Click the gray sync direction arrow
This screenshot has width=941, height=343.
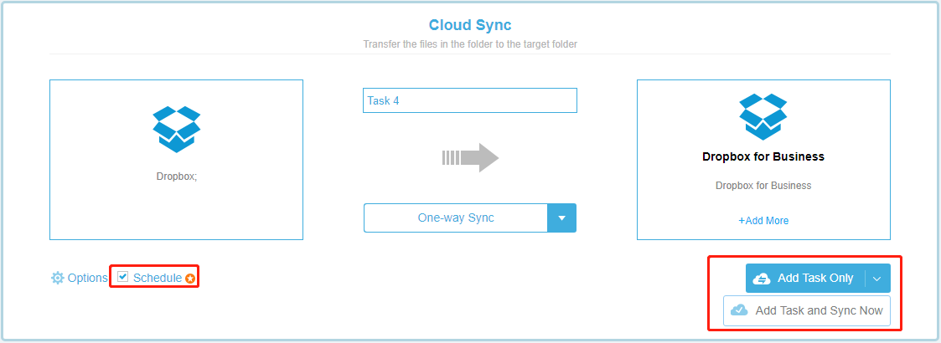coord(471,158)
